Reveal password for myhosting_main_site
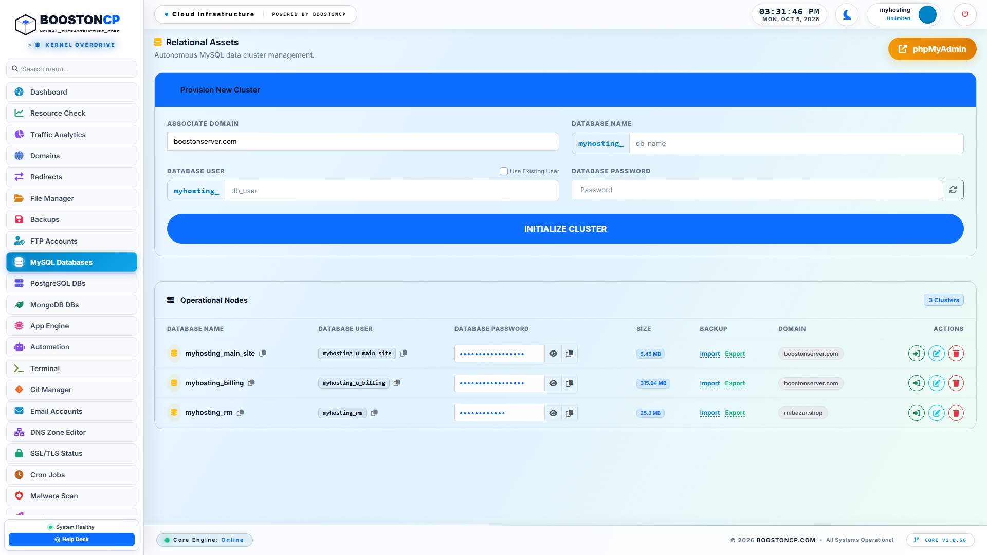This screenshot has width=987, height=555. [x=553, y=354]
